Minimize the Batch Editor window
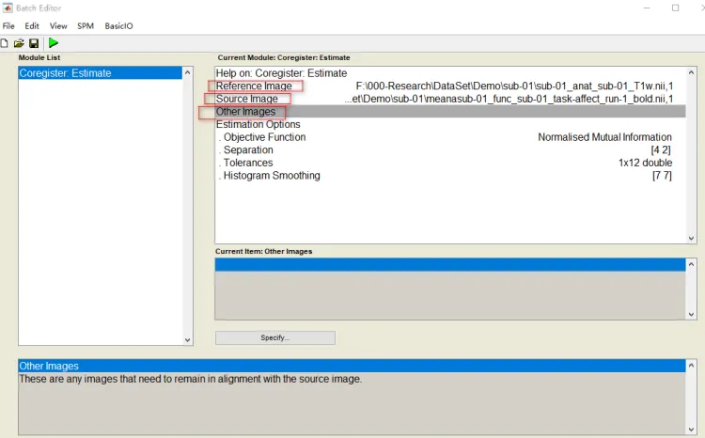Viewport: 705px width, 438px height. coord(647,8)
